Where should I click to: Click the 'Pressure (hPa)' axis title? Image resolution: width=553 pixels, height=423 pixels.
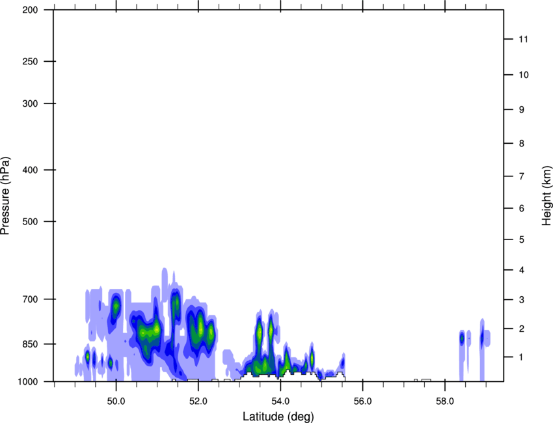5,196
